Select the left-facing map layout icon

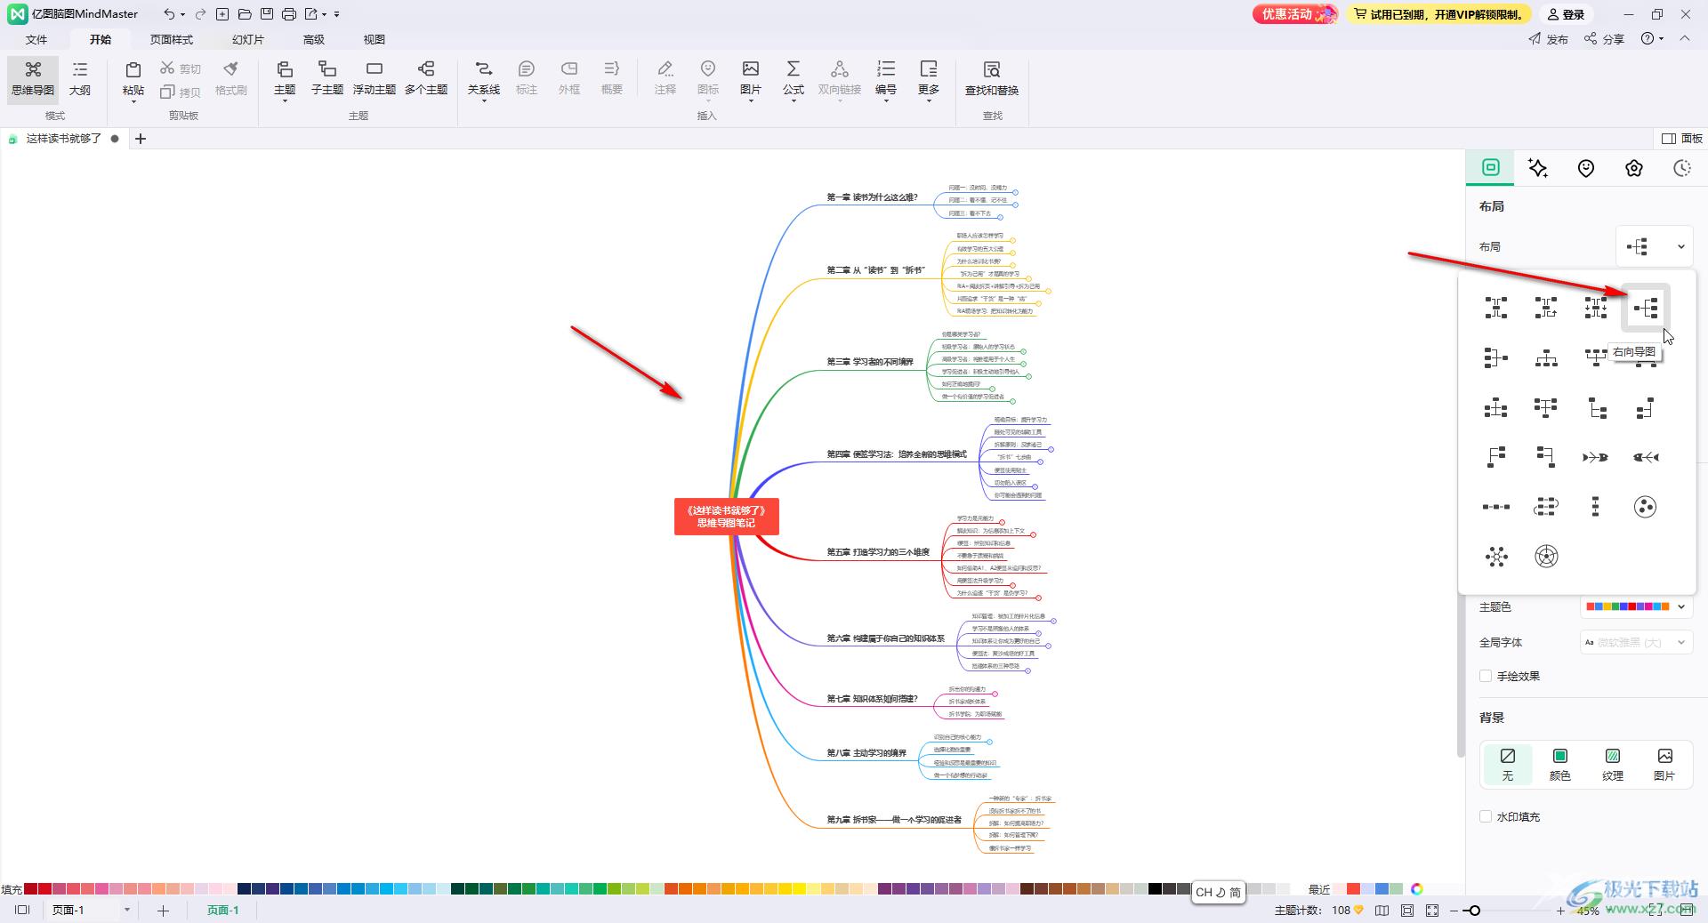click(1496, 357)
